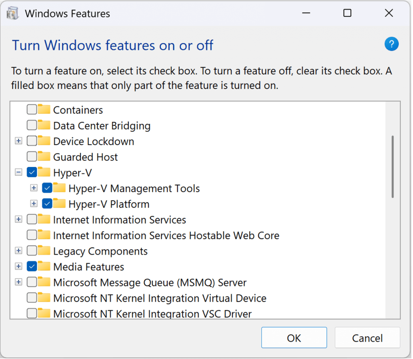This screenshot has width=413, height=359.
Task: Click the Windows Features title bar icon
Action: (13, 13)
